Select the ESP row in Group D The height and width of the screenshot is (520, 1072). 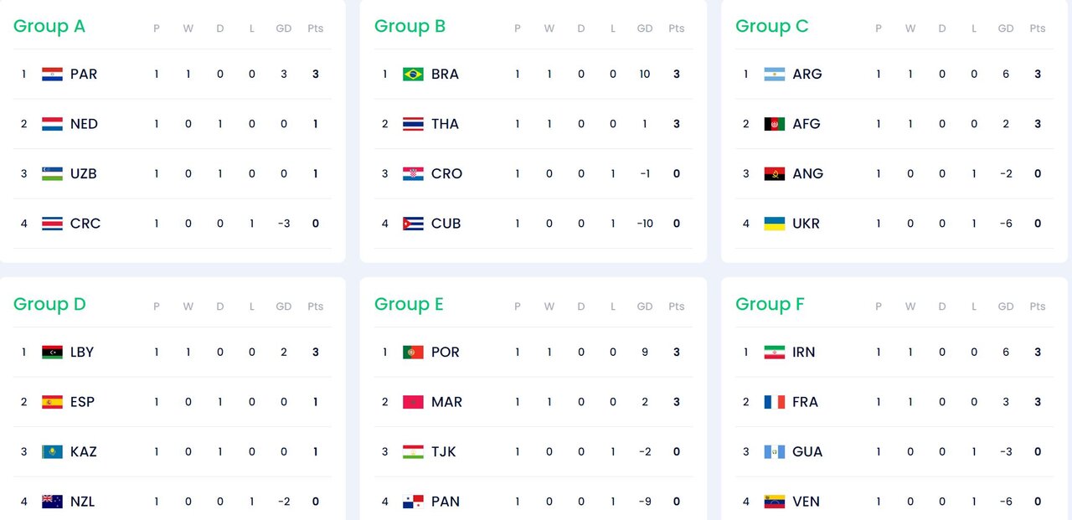172,402
